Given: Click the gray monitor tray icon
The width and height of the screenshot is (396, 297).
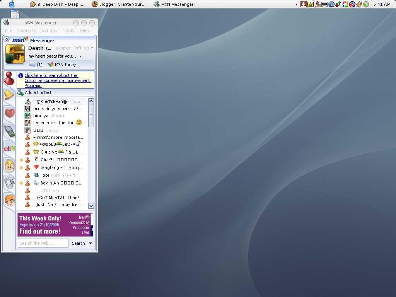Looking at the screenshot, I should [324, 4].
